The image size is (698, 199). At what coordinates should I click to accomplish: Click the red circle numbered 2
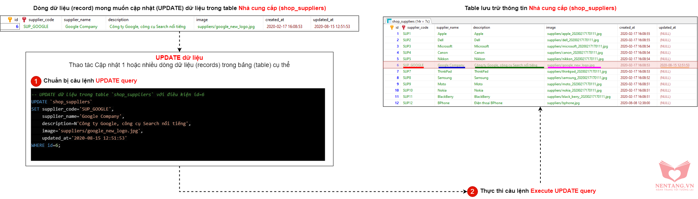tap(472, 191)
